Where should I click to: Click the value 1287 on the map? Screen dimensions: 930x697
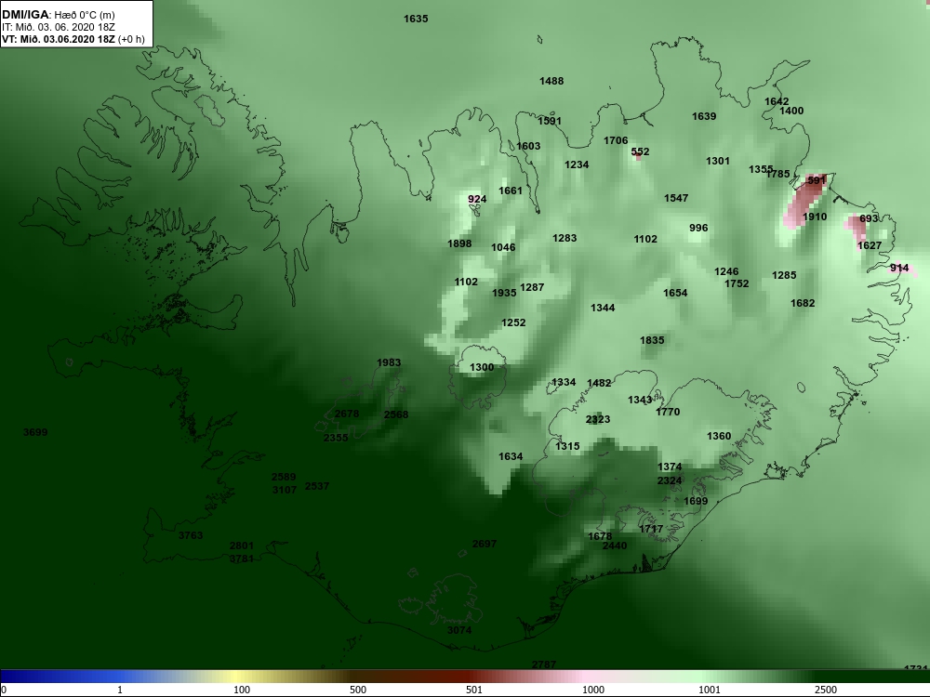532,287
